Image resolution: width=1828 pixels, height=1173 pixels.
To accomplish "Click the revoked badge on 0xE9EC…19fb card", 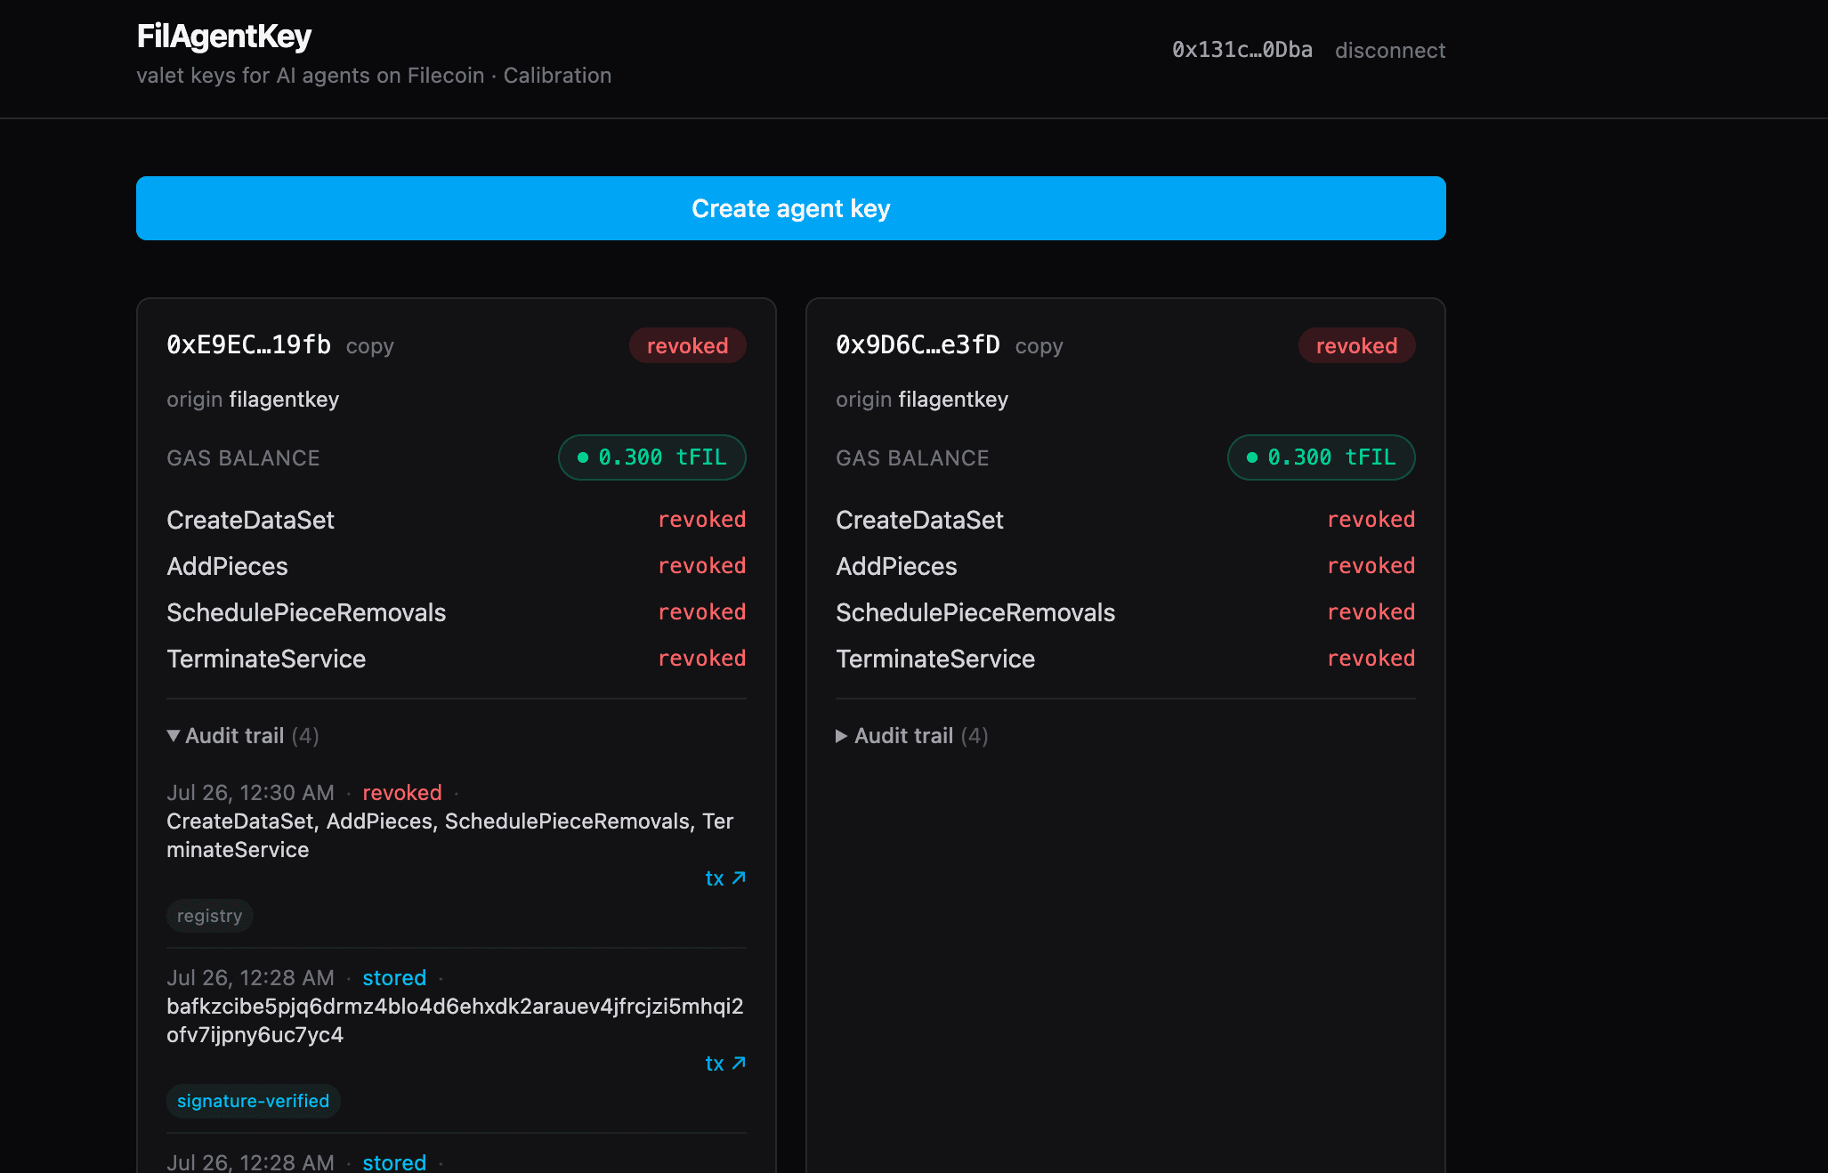I will coord(687,346).
